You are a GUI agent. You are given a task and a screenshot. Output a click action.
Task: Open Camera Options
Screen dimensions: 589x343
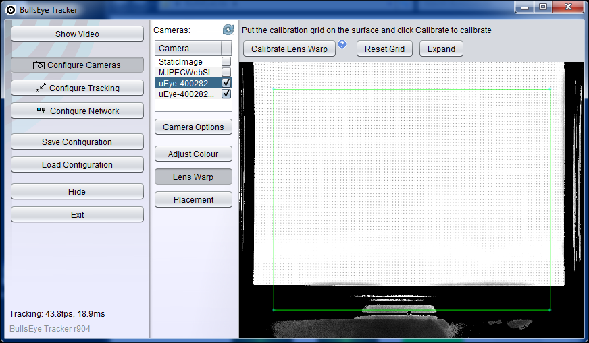coord(193,127)
